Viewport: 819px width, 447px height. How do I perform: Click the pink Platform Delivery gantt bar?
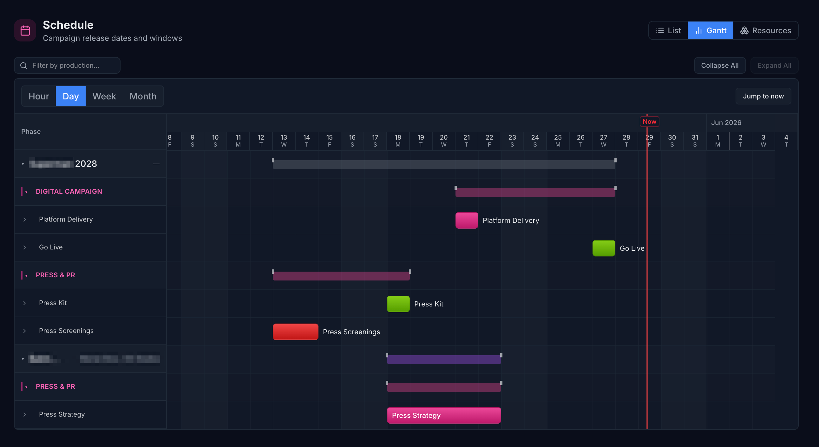(x=467, y=220)
